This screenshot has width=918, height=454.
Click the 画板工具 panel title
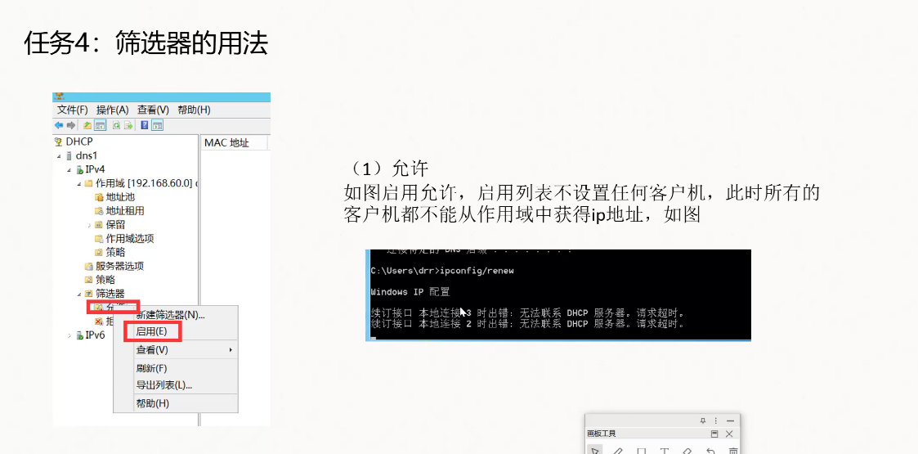pyautogui.click(x=602, y=434)
